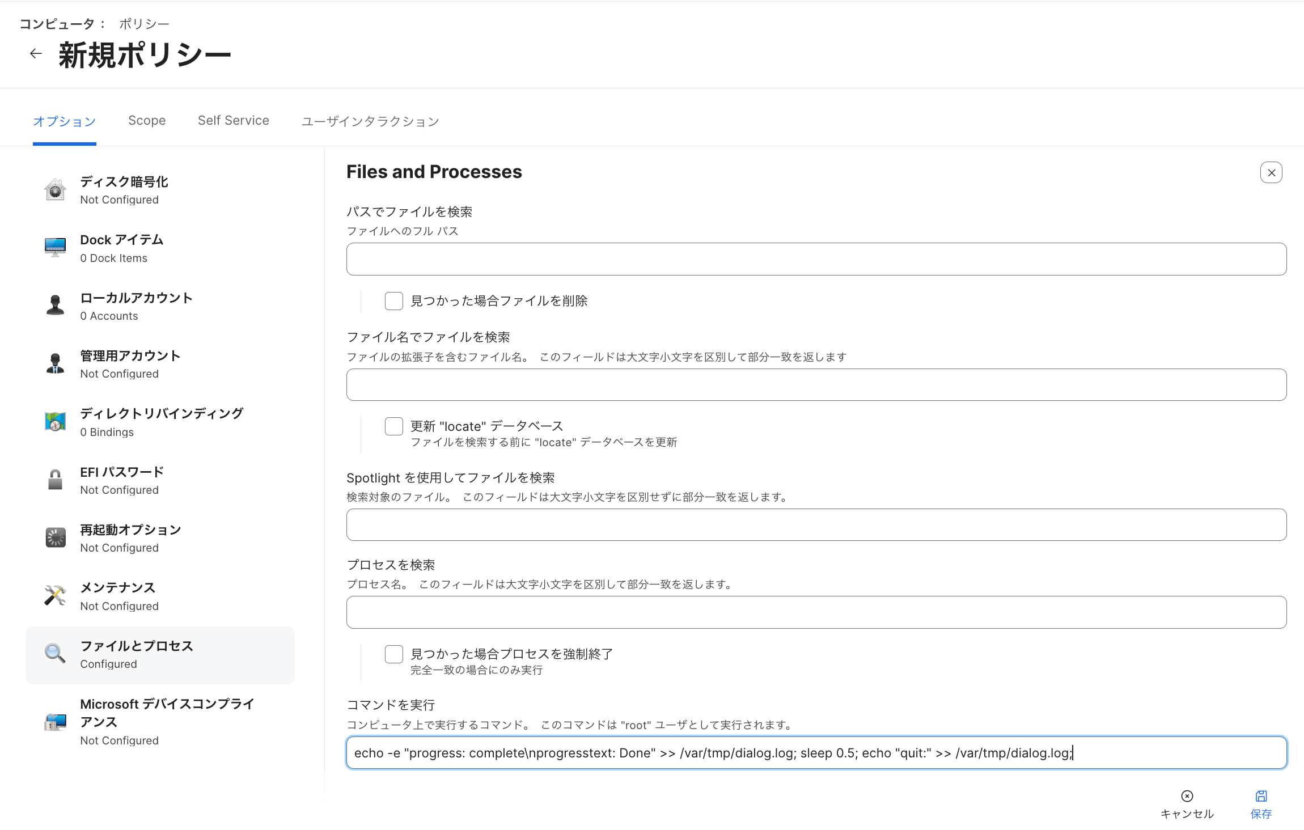Image resolution: width=1304 pixels, height=830 pixels.
Task: Close the Files and Processes panel
Action: tap(1271, 172)
